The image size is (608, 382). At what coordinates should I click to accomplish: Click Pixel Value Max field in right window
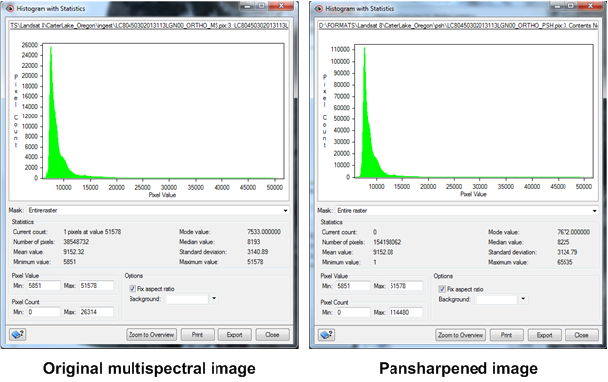pos(405,286)
